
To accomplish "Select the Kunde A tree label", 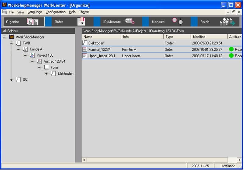I will (x=36, y=49).
